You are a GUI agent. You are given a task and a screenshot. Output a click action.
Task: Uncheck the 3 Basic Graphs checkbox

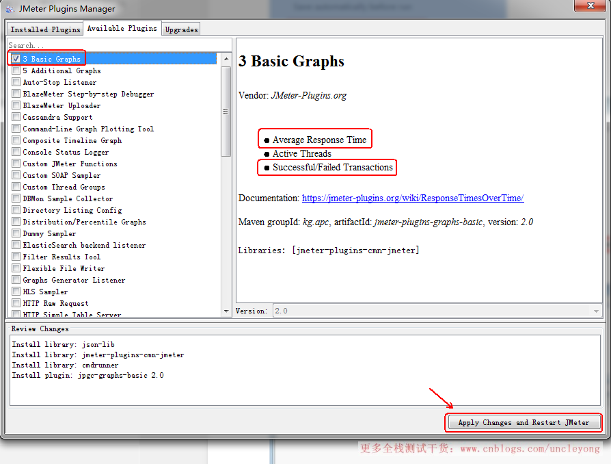pos(16,59)
